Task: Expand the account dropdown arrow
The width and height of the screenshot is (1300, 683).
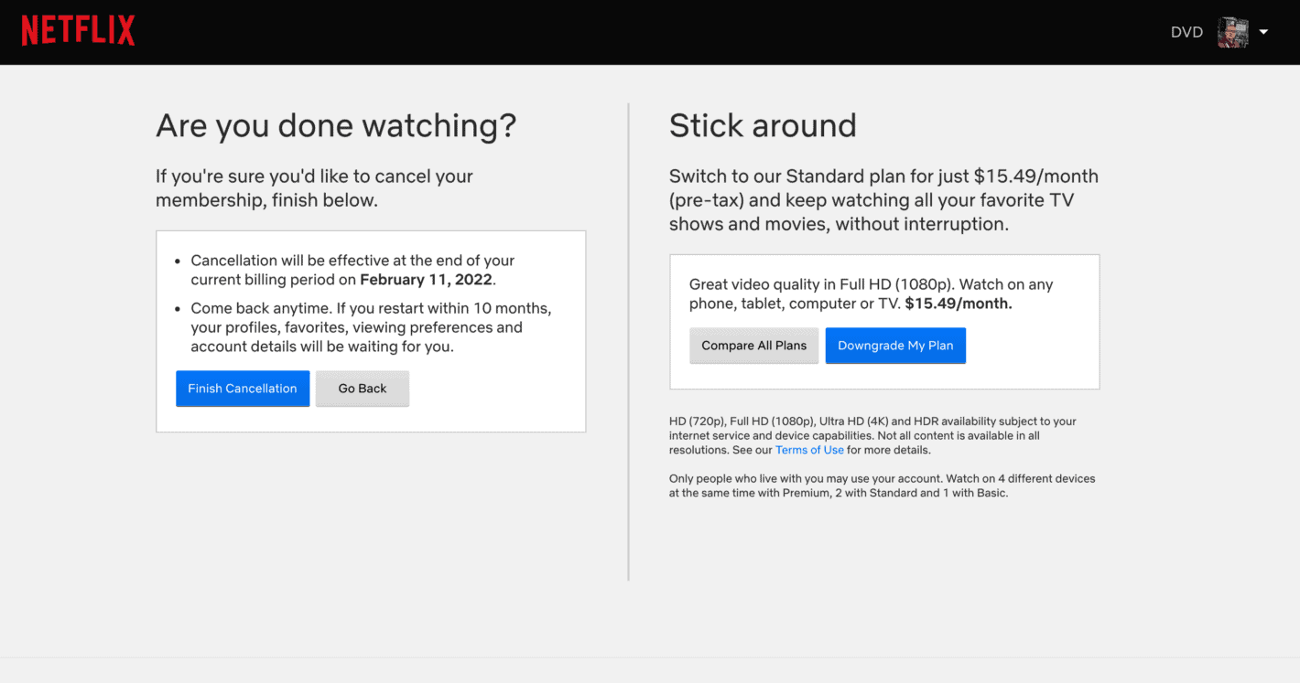Action: click(x=1263, y=32)
